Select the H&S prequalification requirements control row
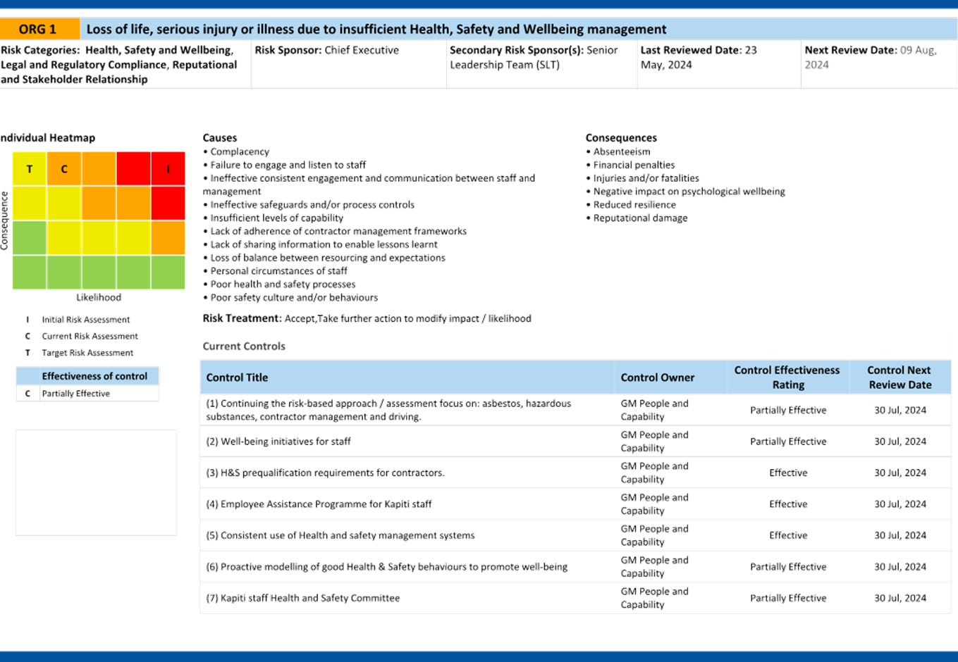This screenshot has width=958, height=662. [326, 473]
